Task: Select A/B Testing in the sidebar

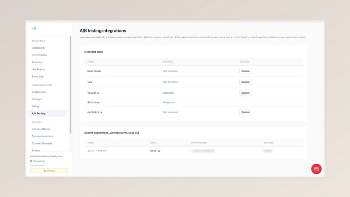Action: tap(48, 113)
